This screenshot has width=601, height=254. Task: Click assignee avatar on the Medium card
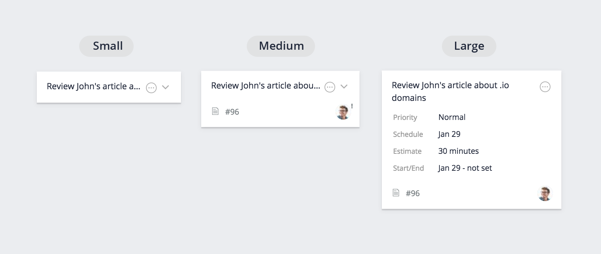coord(343,112)
